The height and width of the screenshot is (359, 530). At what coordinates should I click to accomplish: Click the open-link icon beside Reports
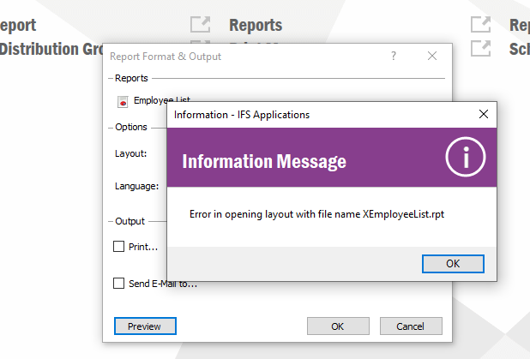pos(200,25)
